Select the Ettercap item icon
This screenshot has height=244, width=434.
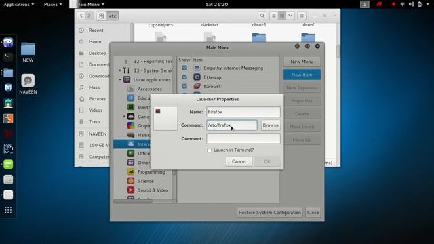(x=197, y=77)
